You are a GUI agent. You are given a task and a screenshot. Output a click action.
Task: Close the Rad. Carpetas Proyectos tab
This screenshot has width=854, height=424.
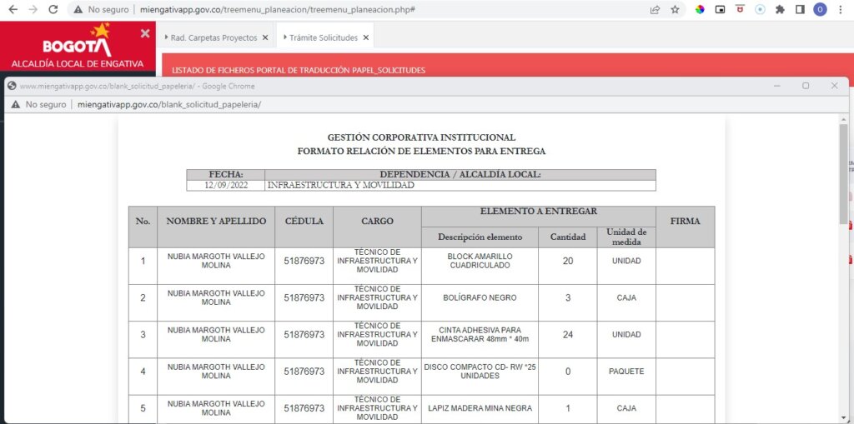pyautogui.click(x=265, y=37)
